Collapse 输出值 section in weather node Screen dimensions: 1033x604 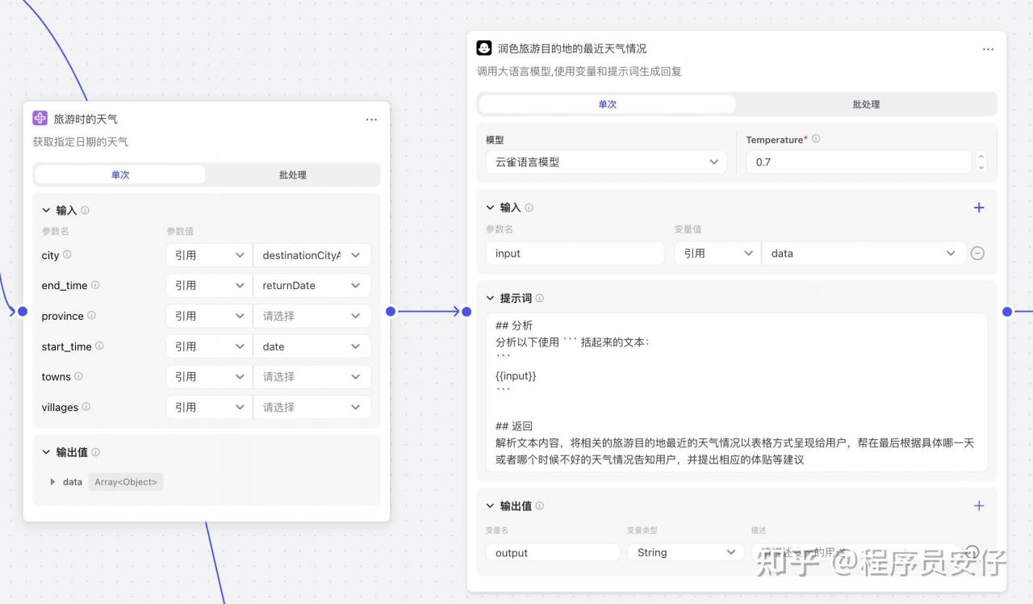pyautogui.click(x=46, y=452)
